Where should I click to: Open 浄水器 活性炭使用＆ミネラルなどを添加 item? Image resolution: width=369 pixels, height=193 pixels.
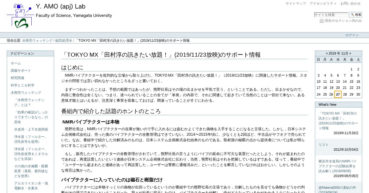31,154
